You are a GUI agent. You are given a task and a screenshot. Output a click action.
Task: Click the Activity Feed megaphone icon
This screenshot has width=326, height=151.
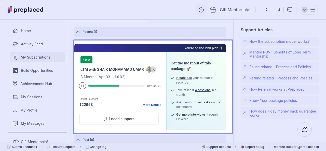[15, 44]
